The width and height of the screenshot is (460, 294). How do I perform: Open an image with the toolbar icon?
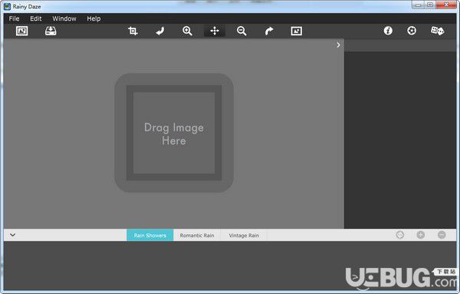coord(21,31)
